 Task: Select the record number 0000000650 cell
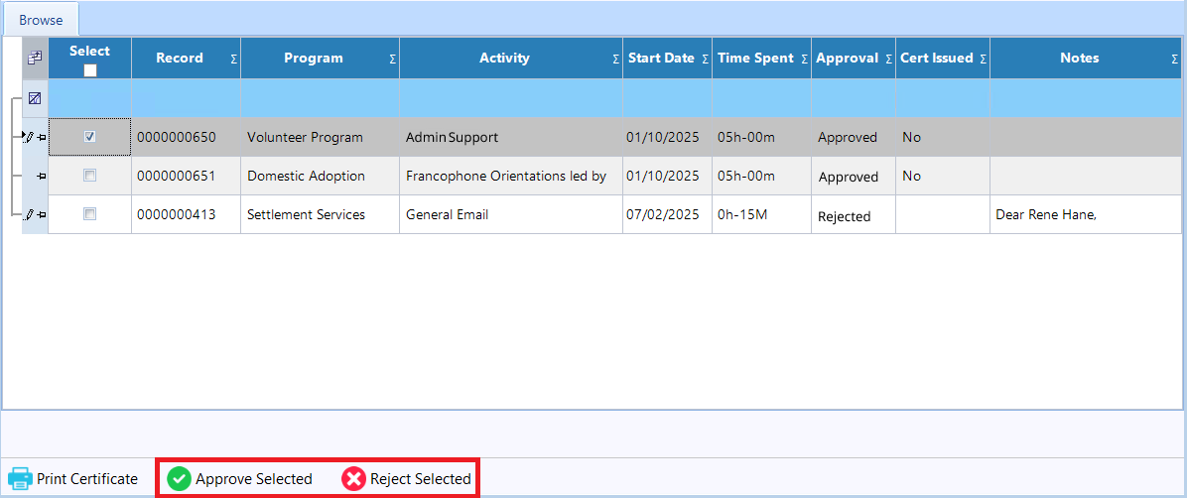click(187, 138)
